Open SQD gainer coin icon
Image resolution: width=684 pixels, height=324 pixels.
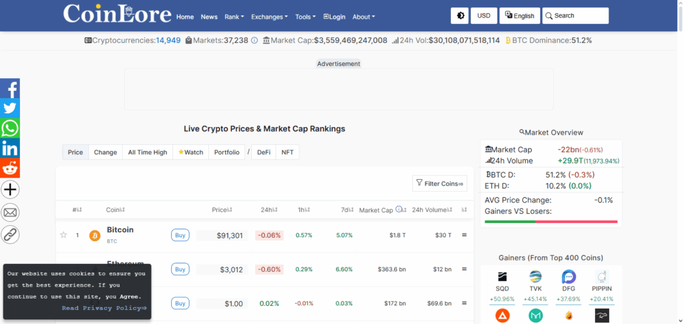(502, 277)
